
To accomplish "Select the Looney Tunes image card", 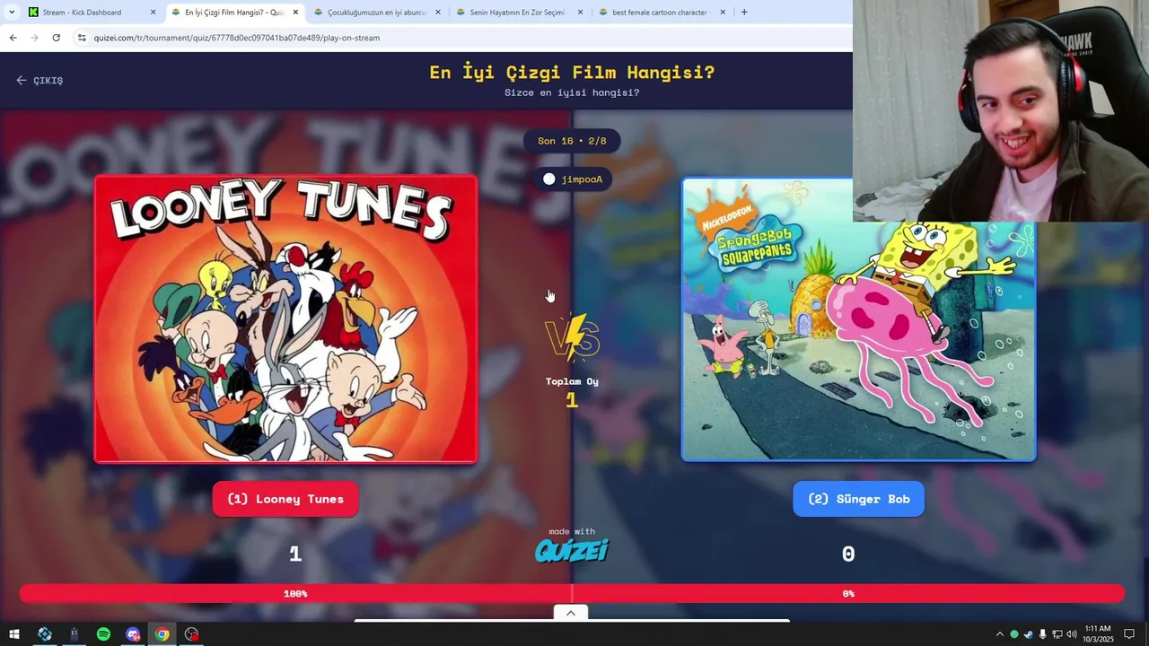I will click(285, 319).
